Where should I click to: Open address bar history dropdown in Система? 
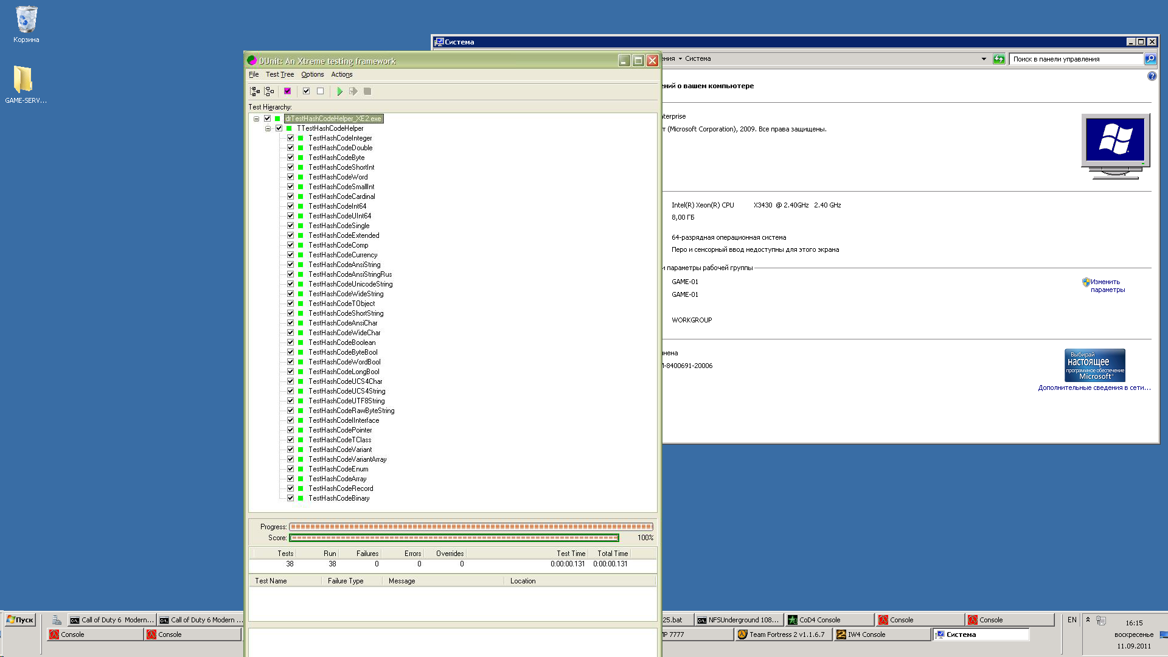(x=984, y=59)
